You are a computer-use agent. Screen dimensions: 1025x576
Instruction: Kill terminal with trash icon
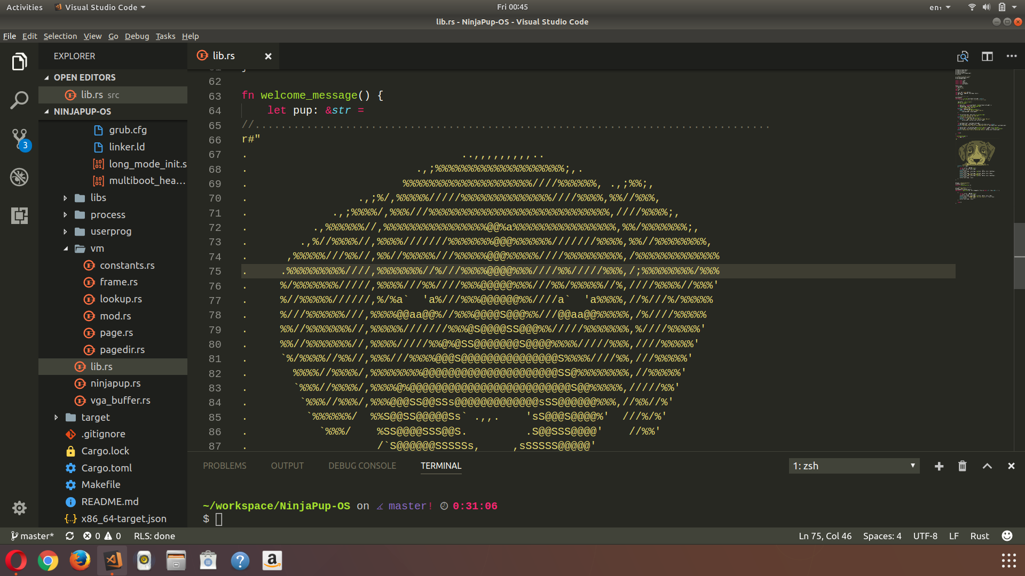[x=962, y=466]
